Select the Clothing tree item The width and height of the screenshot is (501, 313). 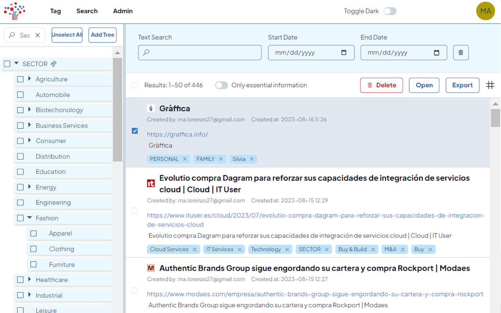click(70, 249)
